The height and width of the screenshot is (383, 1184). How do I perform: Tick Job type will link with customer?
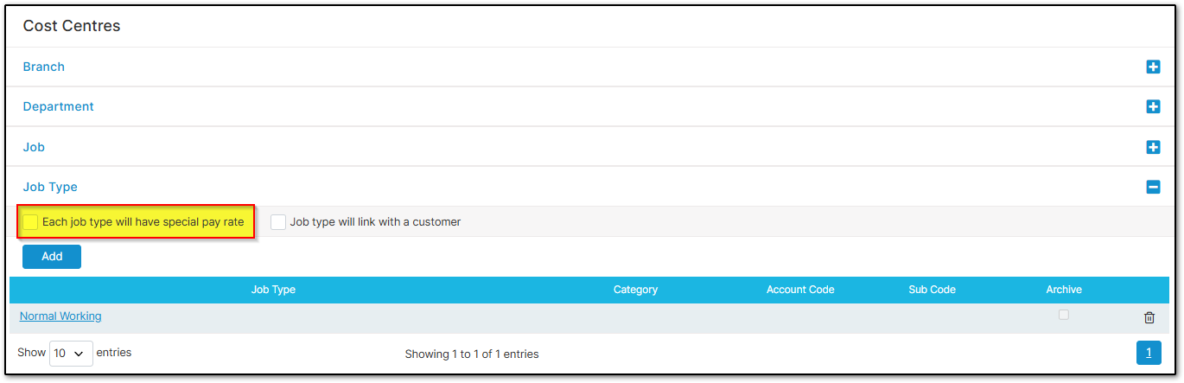click(278, 222)
